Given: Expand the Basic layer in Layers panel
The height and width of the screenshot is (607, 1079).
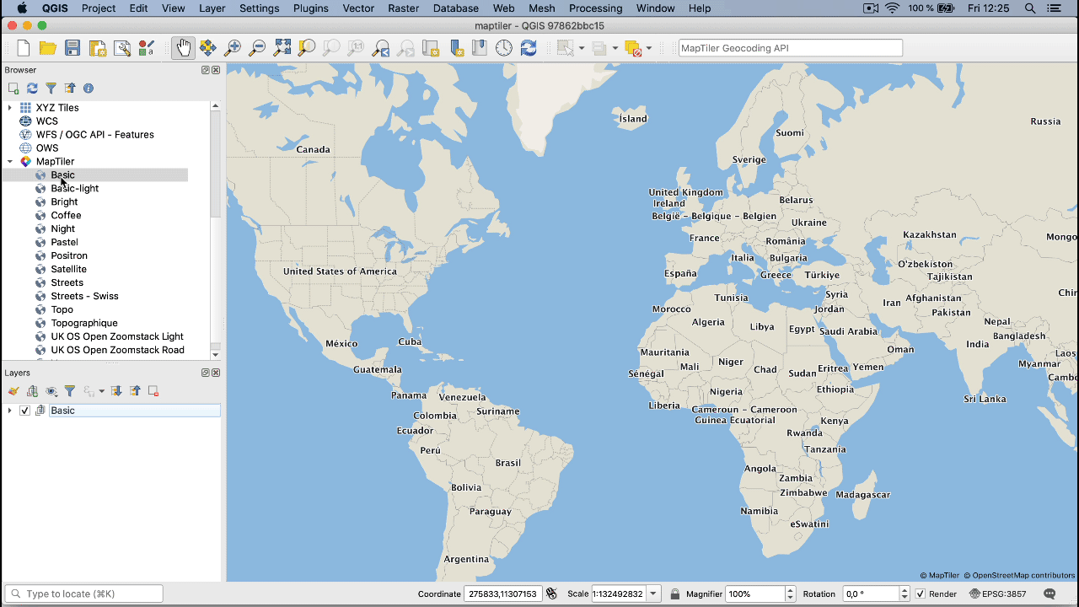Looking at the screenshot, I should click(9, 411).
